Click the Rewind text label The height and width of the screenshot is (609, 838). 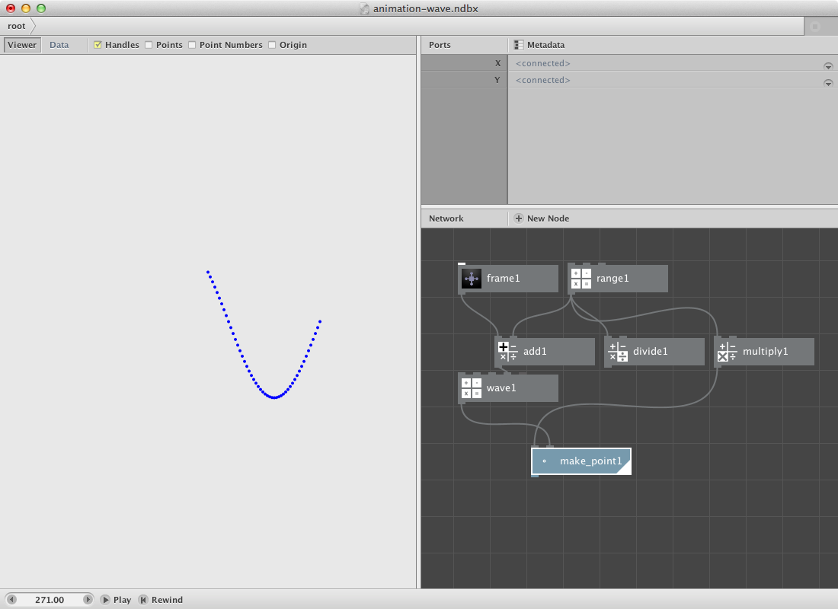coord(167,600)
